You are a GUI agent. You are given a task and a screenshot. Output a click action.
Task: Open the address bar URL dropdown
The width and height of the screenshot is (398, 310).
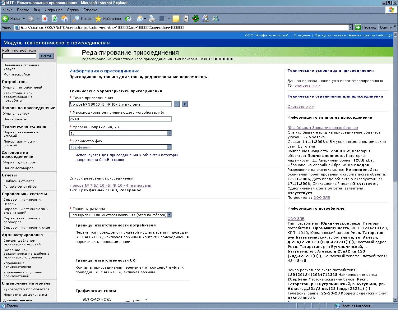point(350,27)
